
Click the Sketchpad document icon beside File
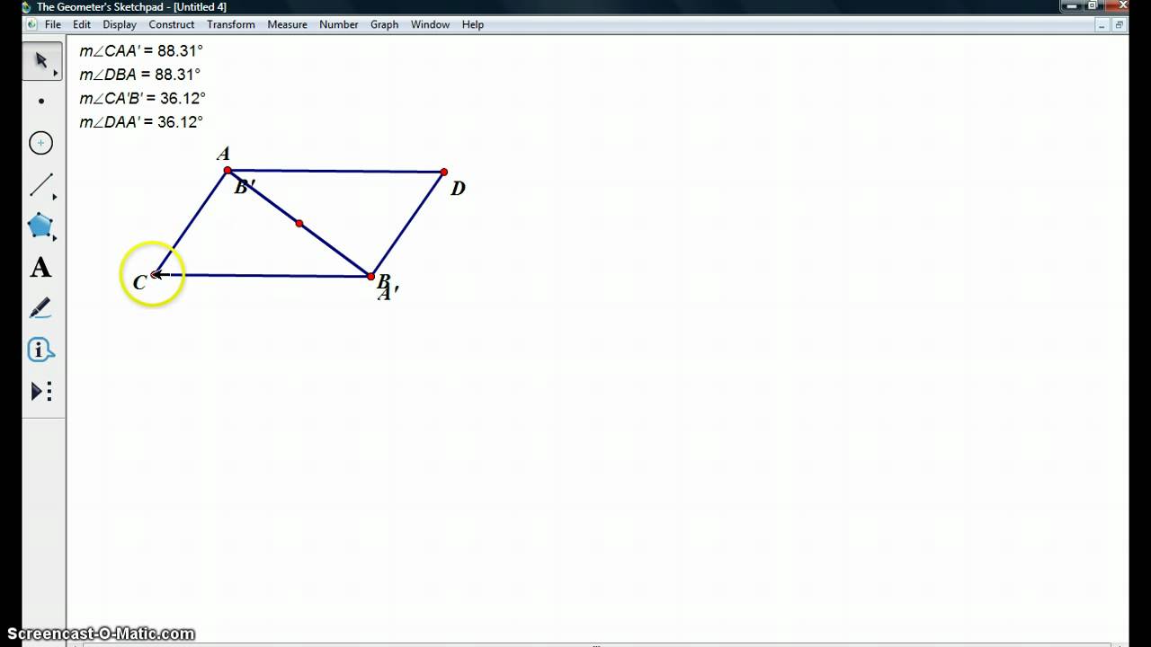(31, 24)
